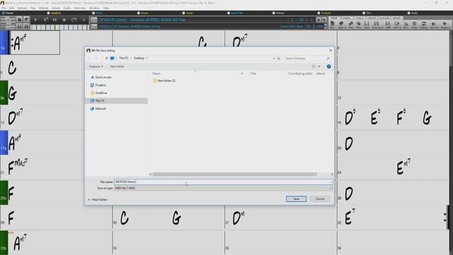The image size is (453, 255).
Task: Open the Save as type dropdown
Action: (x=223, y=188)
